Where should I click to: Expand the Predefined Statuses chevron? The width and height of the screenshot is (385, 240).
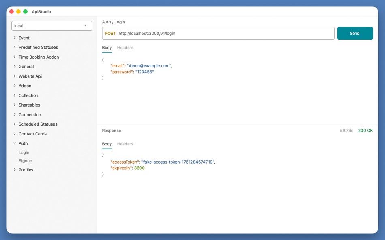point(15,47)
